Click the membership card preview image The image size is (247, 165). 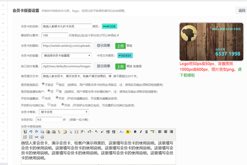coord(212,42)
